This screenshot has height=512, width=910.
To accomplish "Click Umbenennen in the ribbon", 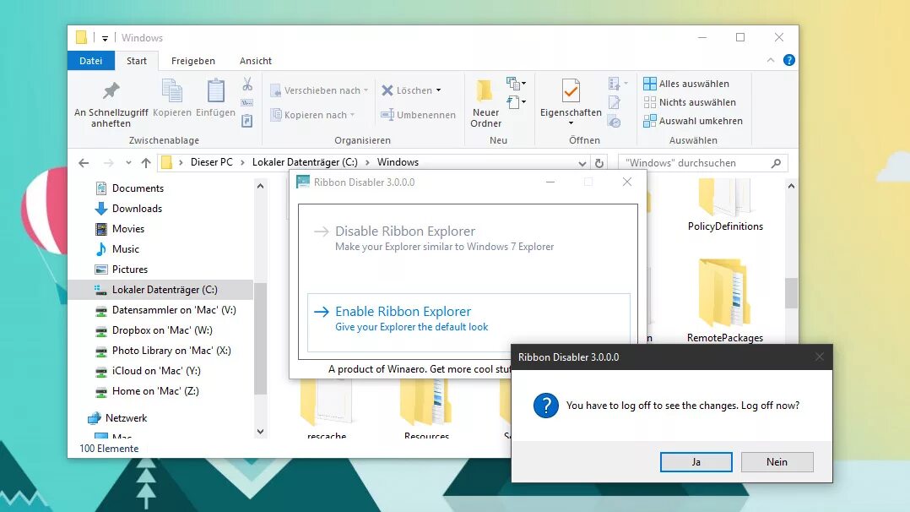I will [418, 115].
